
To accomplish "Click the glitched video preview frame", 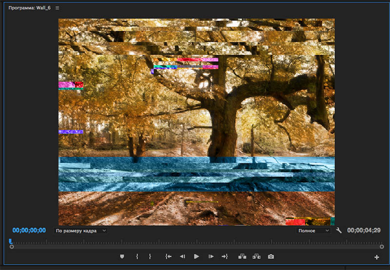I will (x=196, y=122).
